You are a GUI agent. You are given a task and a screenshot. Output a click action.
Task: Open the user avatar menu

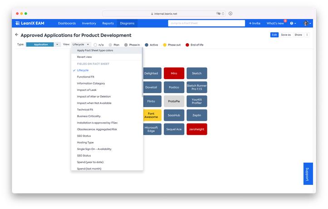pyautogui.click(x=307, y=23)
